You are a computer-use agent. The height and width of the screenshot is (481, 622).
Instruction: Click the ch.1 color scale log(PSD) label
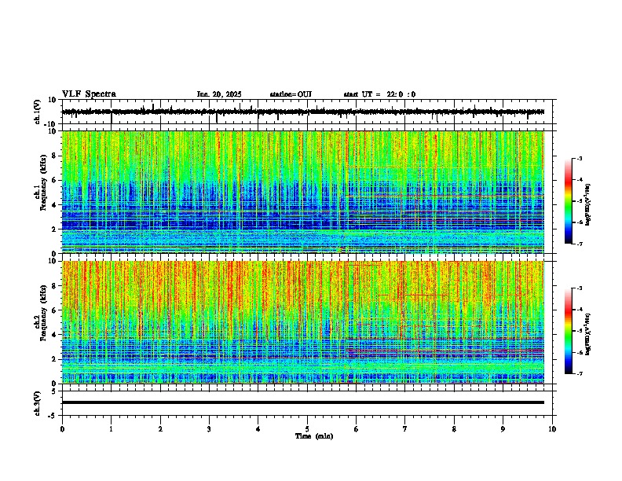588,204
